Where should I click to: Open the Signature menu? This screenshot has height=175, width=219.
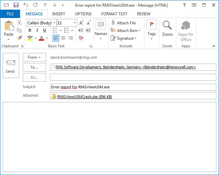point(124,38)
